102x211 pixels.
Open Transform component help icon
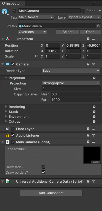(88, 39)
